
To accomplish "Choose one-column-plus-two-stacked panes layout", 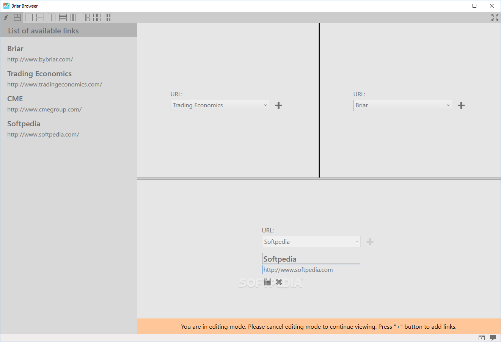I will (x=86, y=17).
